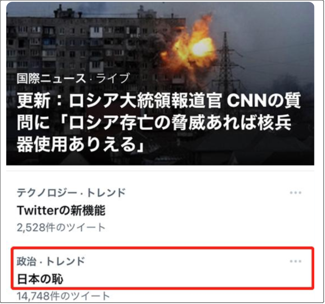View the 14,748件のツイート count
The height and width of the screenshot is (304, 325).
63,296
